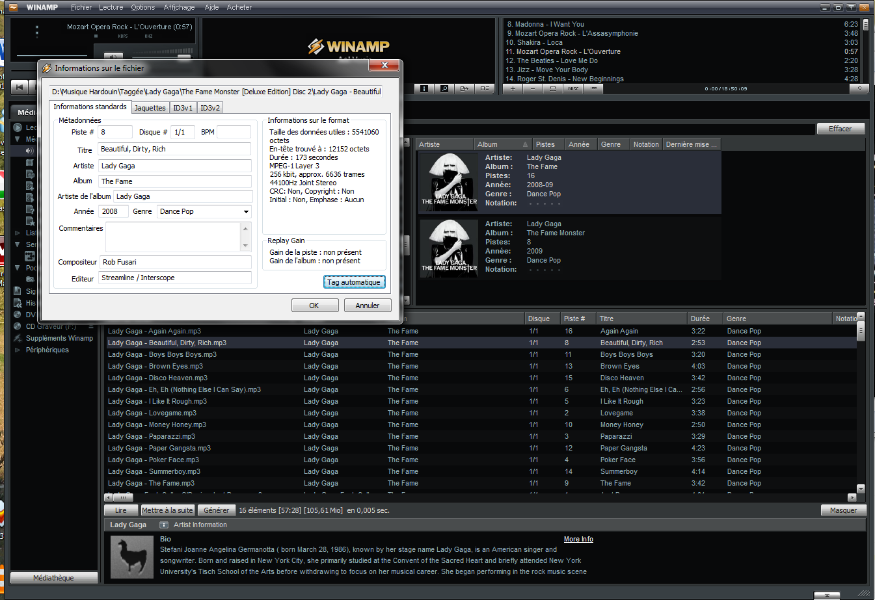The width and height of the screenshot is (875, 600).
Task: Sort by Album column header
Action: coord(502,144)
